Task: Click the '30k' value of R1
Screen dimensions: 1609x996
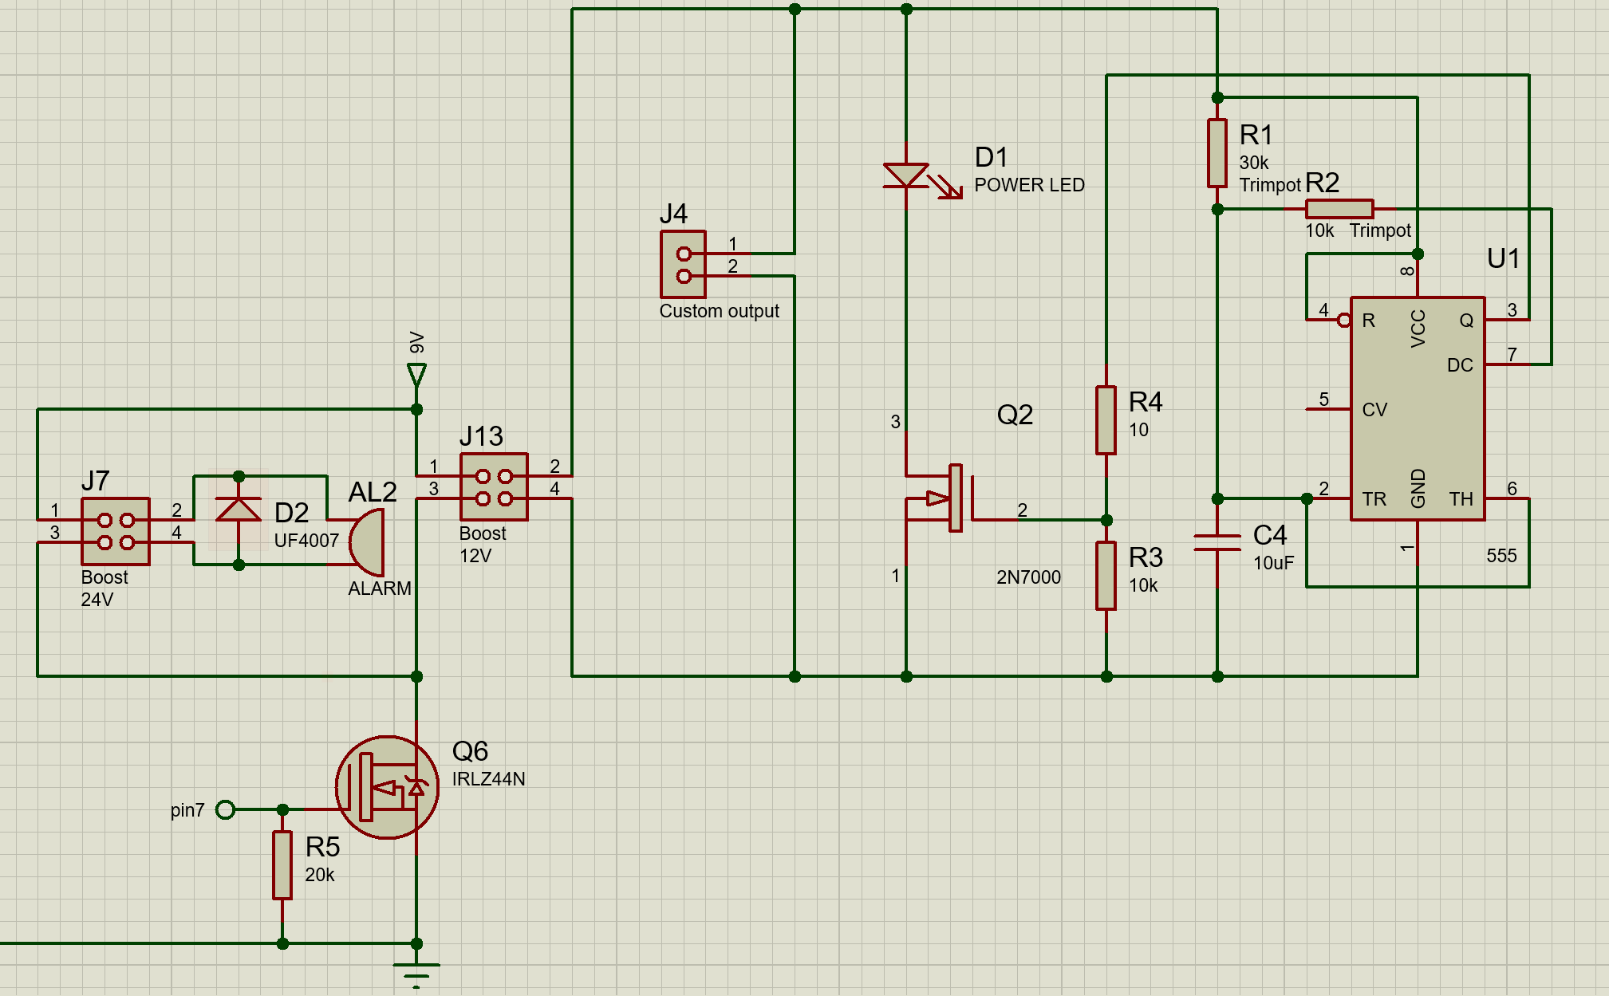Action: 1253,163
